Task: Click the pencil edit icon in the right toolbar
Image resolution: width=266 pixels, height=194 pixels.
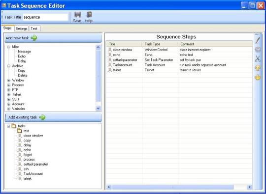Action: [x=258, y=41]
